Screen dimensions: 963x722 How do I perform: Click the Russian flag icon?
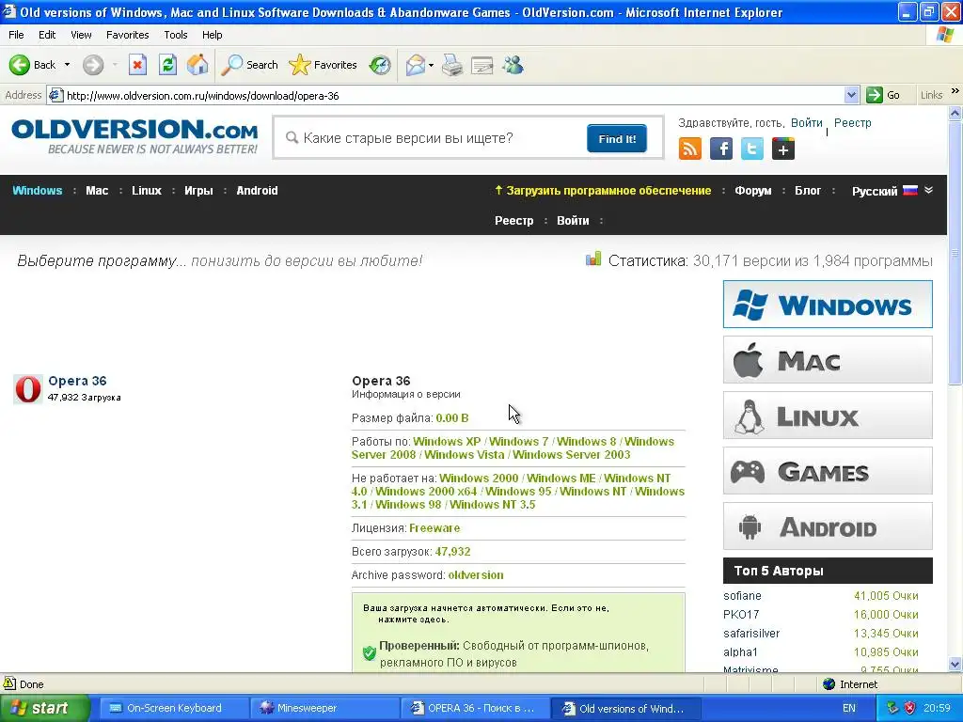(910, 190)
